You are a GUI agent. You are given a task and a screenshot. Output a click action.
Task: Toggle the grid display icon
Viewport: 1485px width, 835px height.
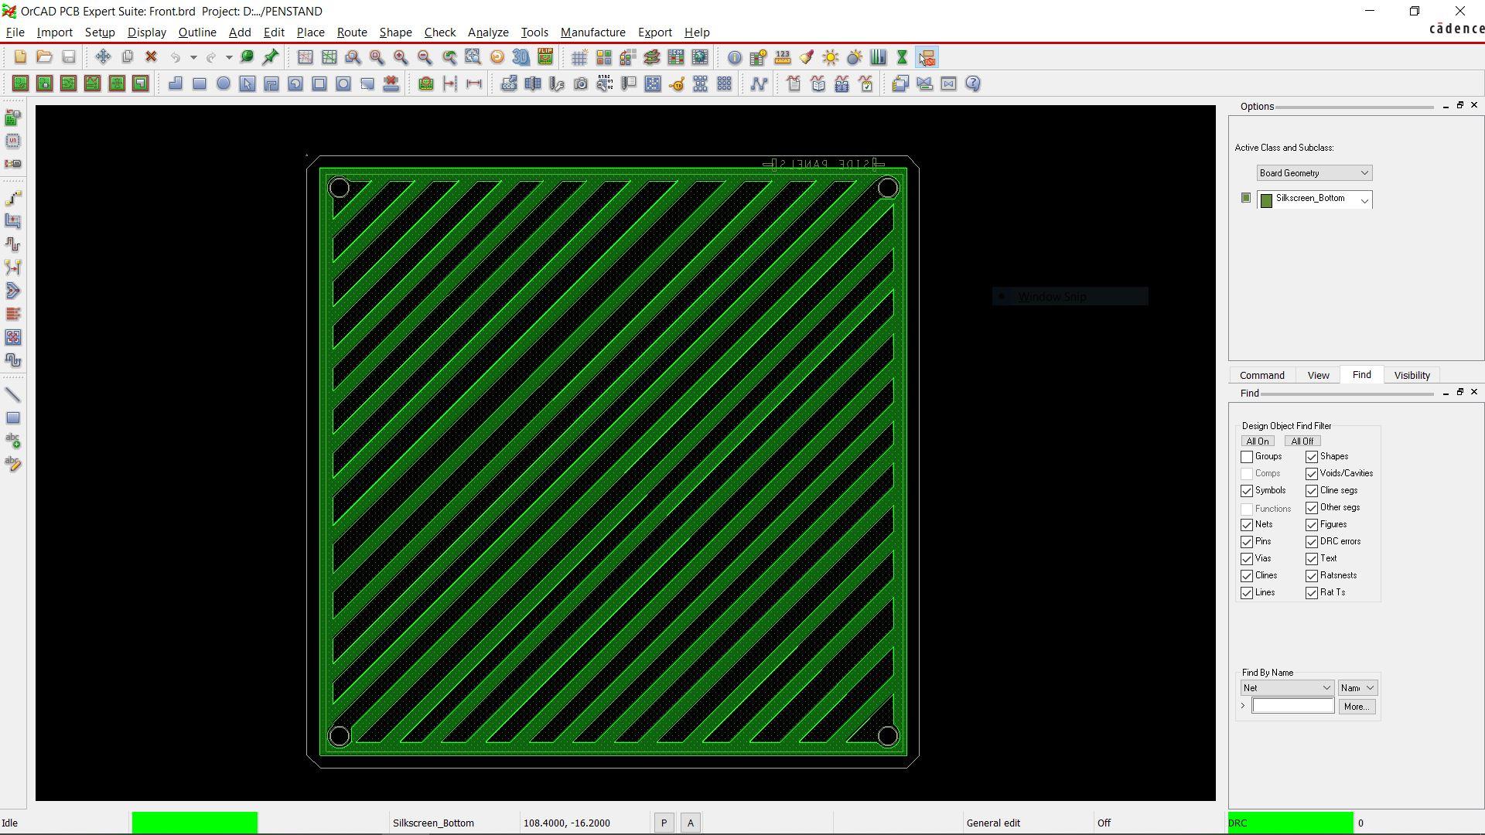pos(579,57)
